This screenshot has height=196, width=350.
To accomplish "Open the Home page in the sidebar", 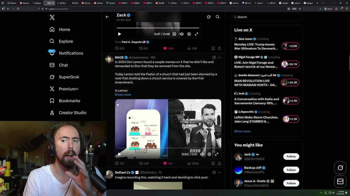I will [x=60, y=29].
